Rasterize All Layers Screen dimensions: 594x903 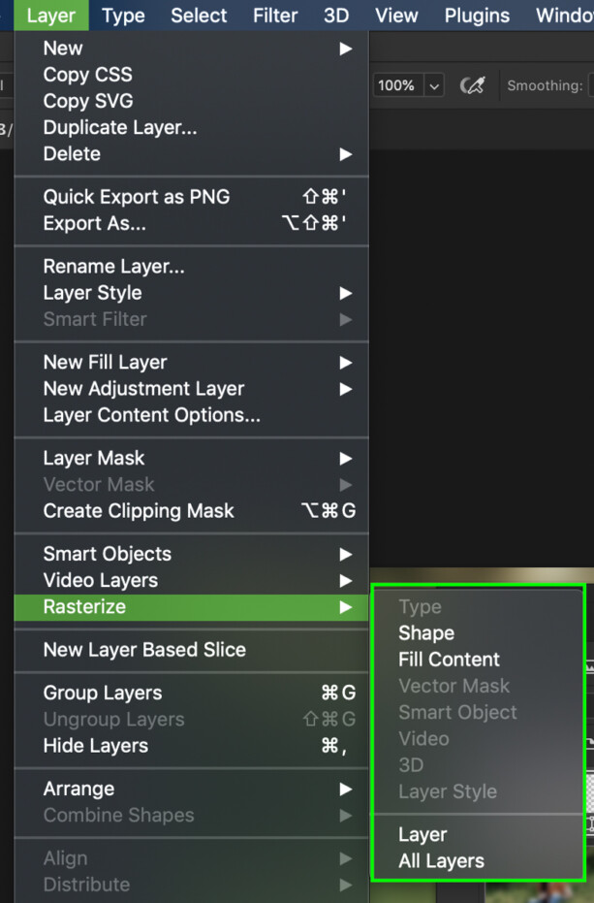click(x=441, y=860)
